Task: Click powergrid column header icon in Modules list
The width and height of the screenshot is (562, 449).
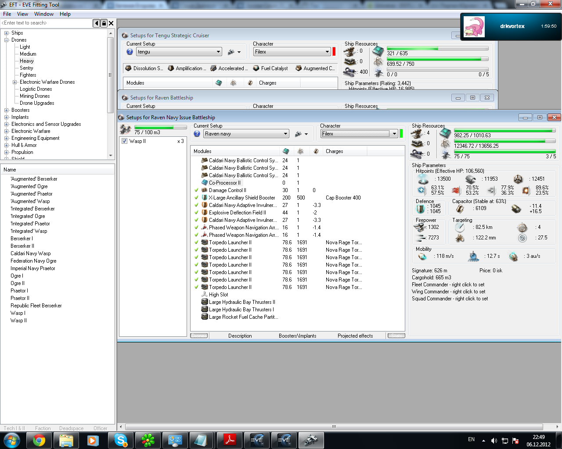Action: click(301, 151)
